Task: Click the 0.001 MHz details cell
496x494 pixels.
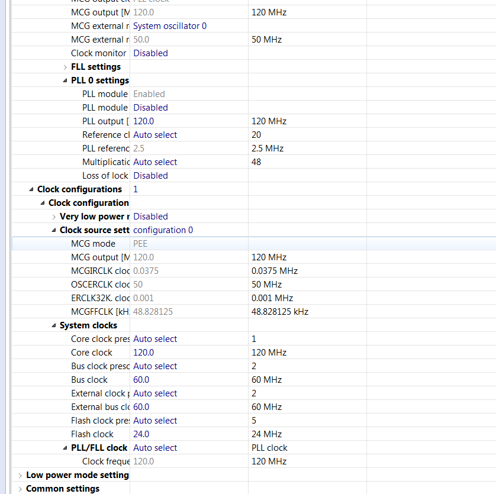Action: (272, 298)
